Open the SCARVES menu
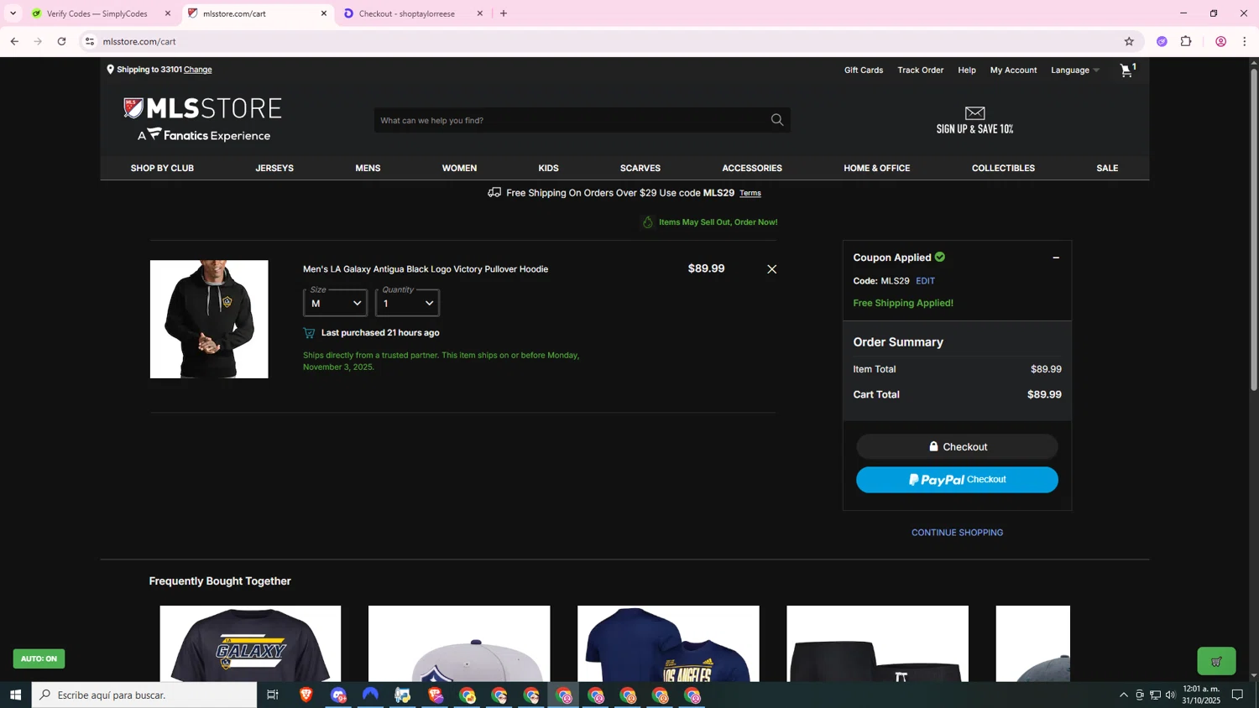The width and height of the screenshot is (1259, 708). coord(640,168)
